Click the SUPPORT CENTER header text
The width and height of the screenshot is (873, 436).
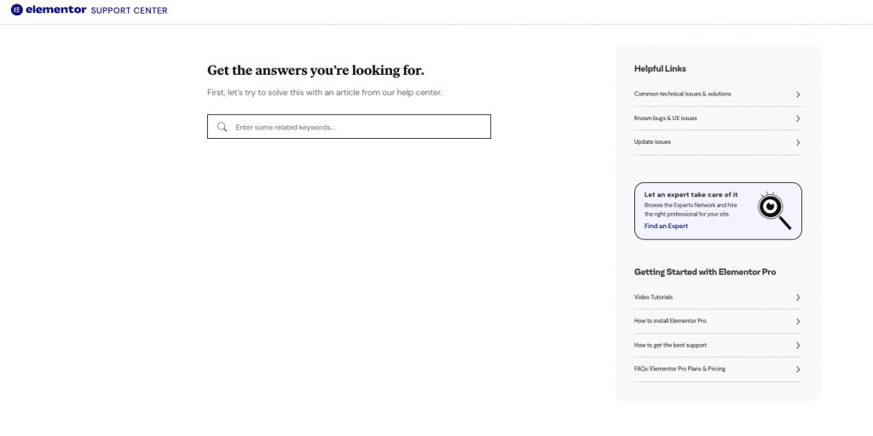129,11
